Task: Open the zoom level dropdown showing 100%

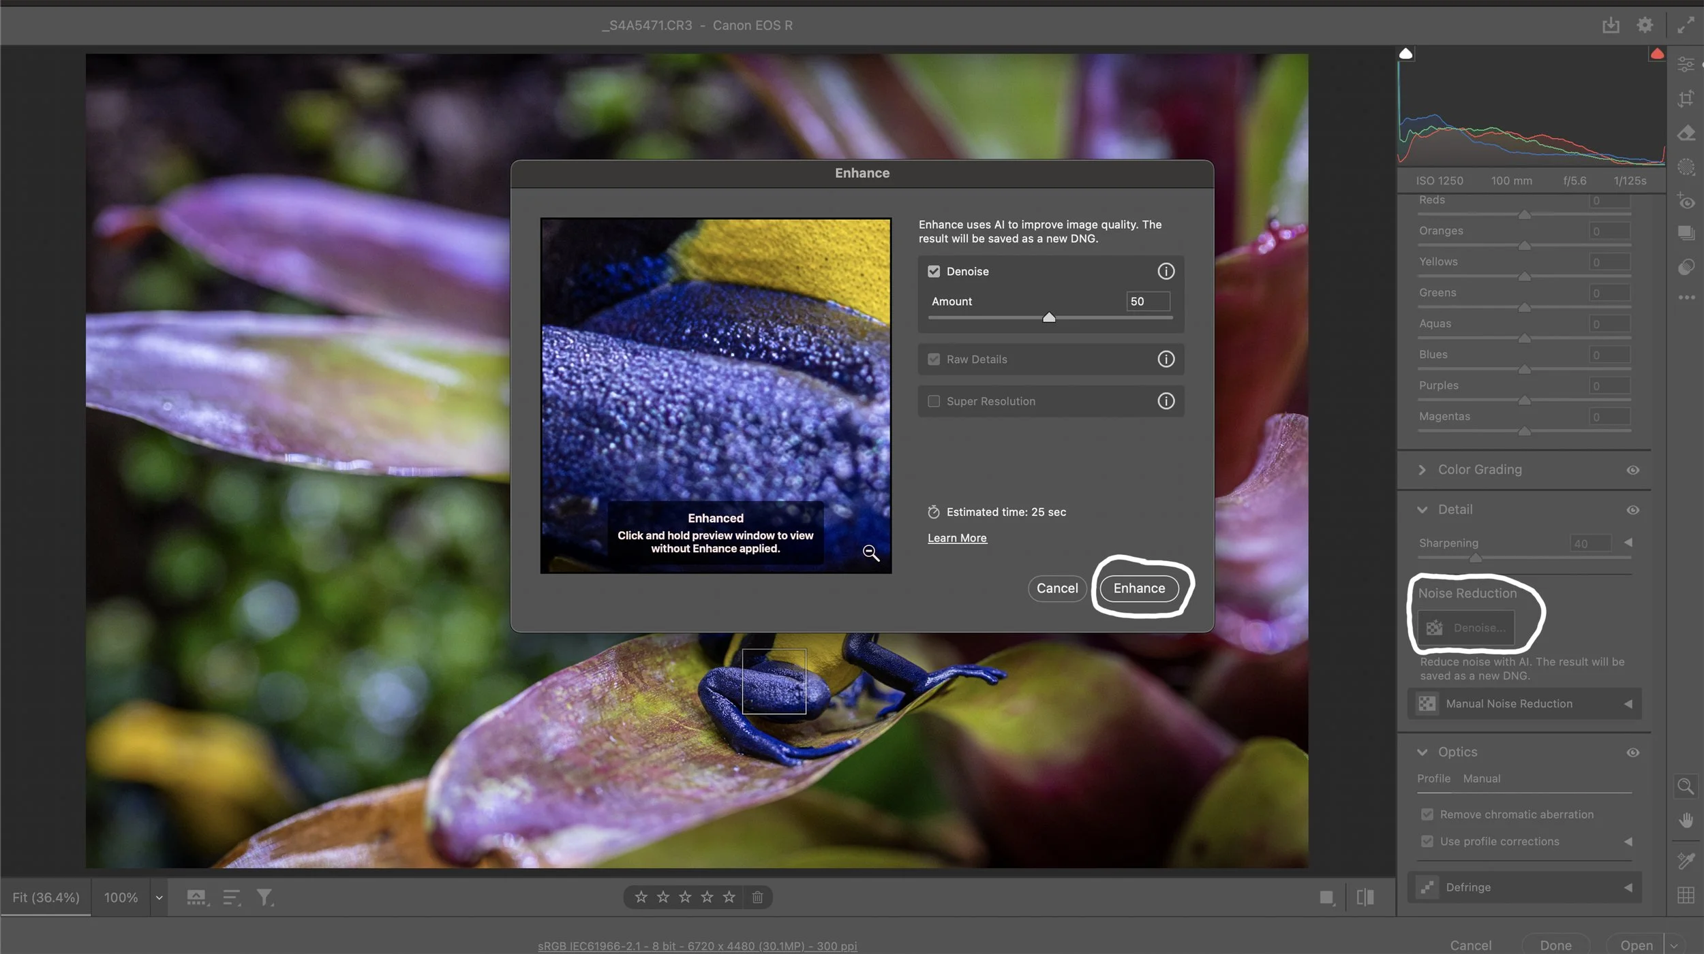Action: (158, 897)
